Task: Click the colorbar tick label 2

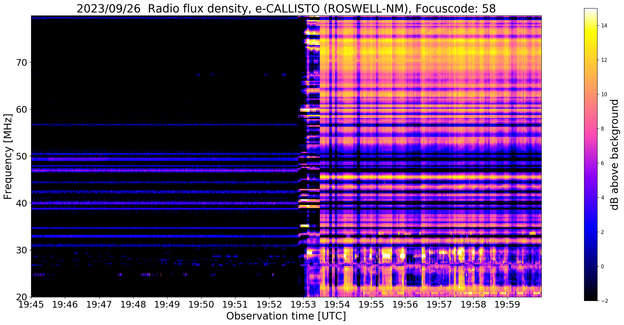Action: pos(602,232)
